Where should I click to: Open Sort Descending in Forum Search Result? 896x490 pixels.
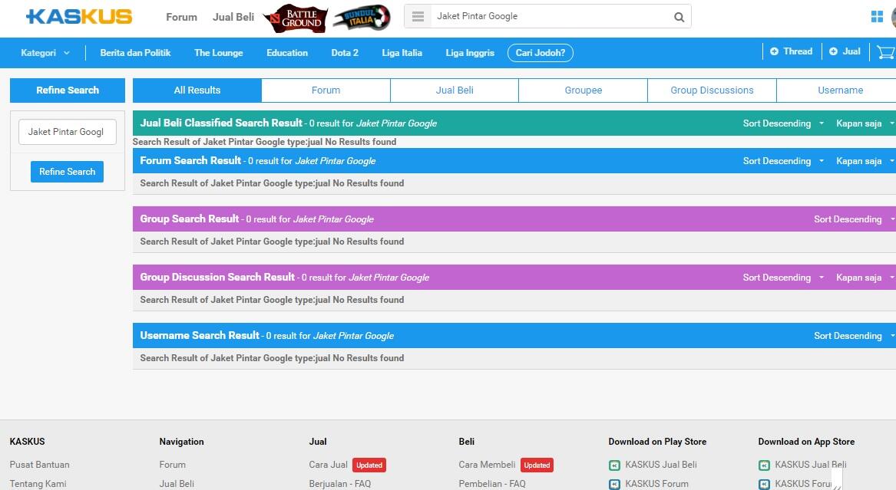pos(783,161)
